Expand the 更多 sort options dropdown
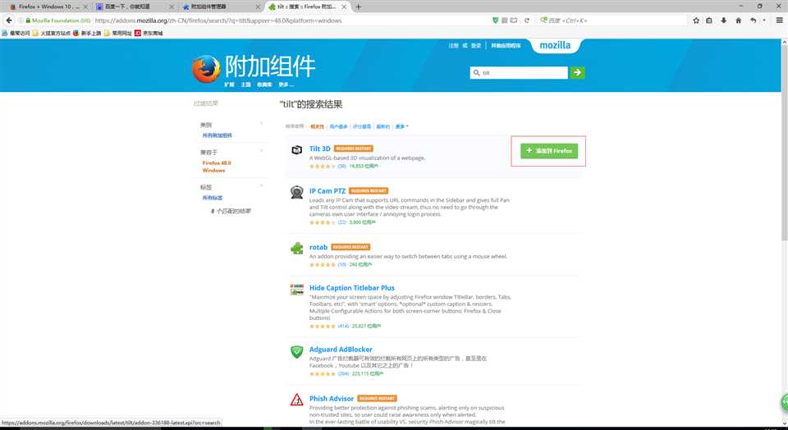This screenshot has width=788, height=430. [x=401, y=126]
